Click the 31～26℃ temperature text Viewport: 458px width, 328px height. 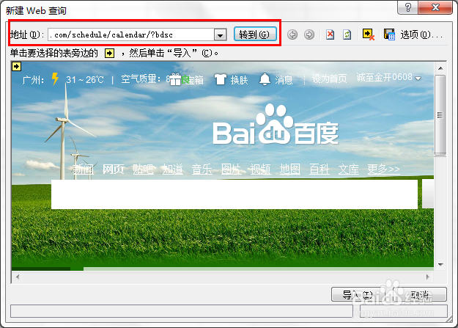click(85, 79)
